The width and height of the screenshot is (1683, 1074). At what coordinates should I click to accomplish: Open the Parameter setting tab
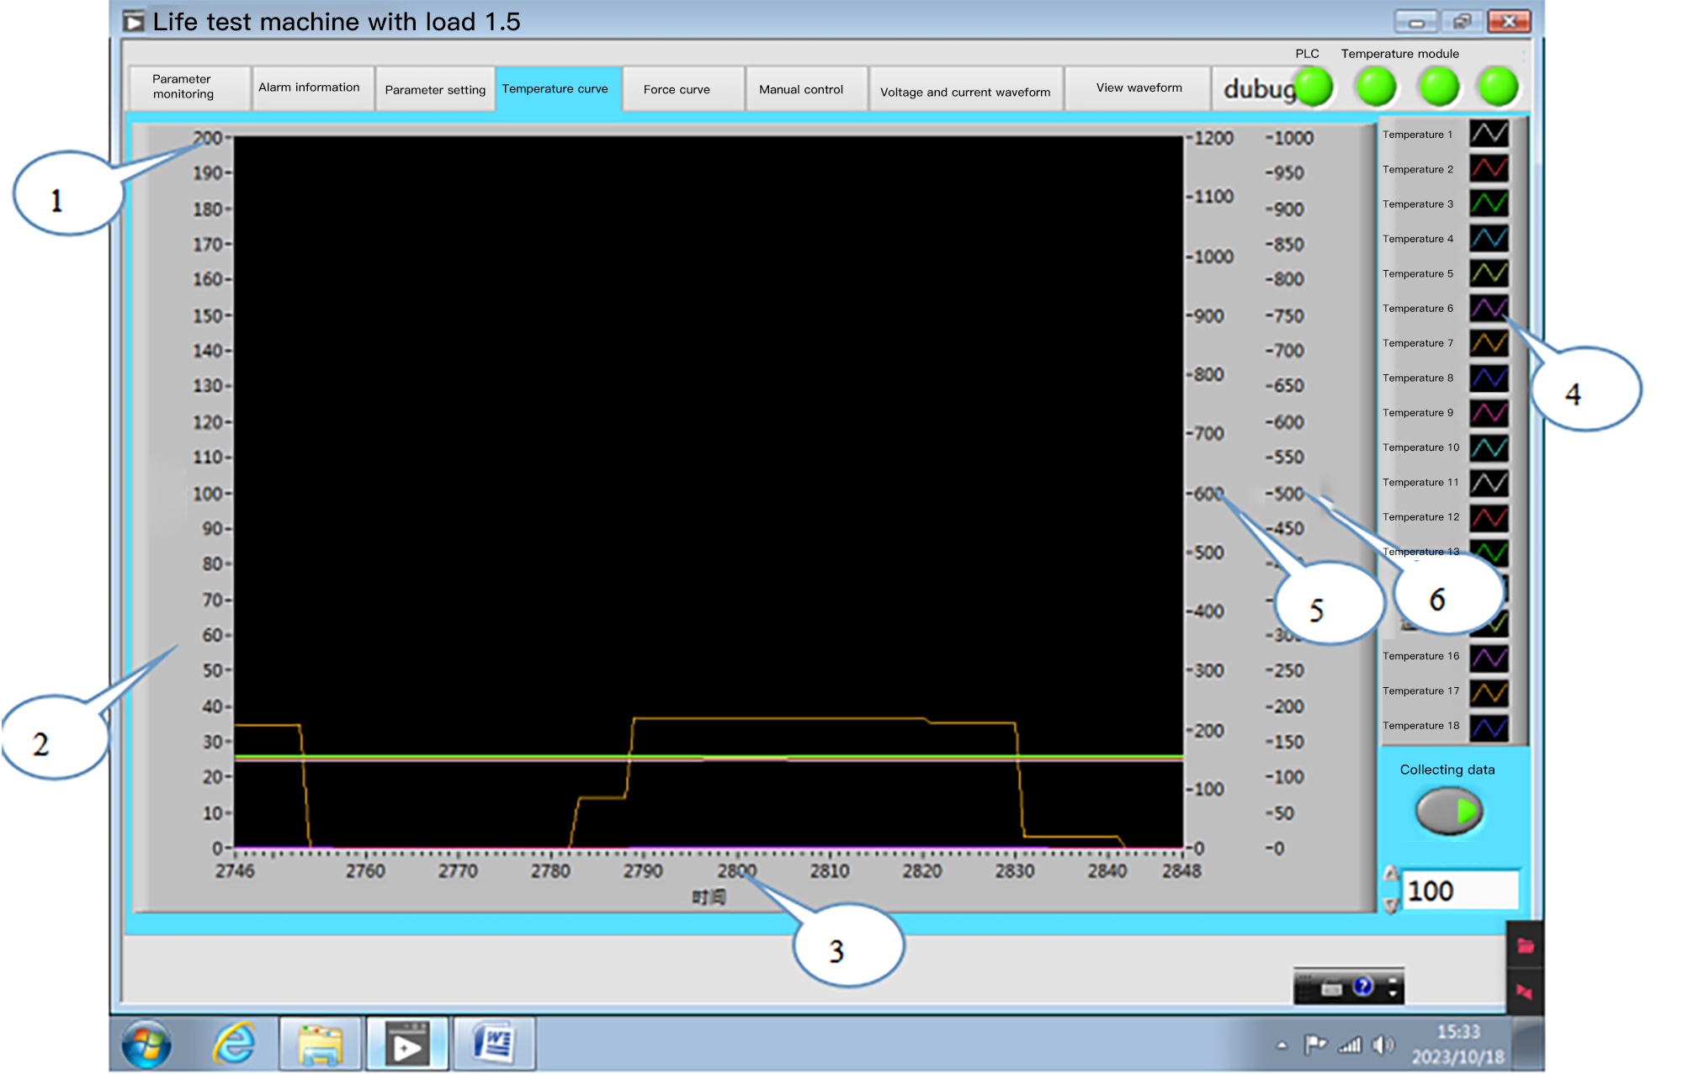pyautogui.click(x=435, y=89)
